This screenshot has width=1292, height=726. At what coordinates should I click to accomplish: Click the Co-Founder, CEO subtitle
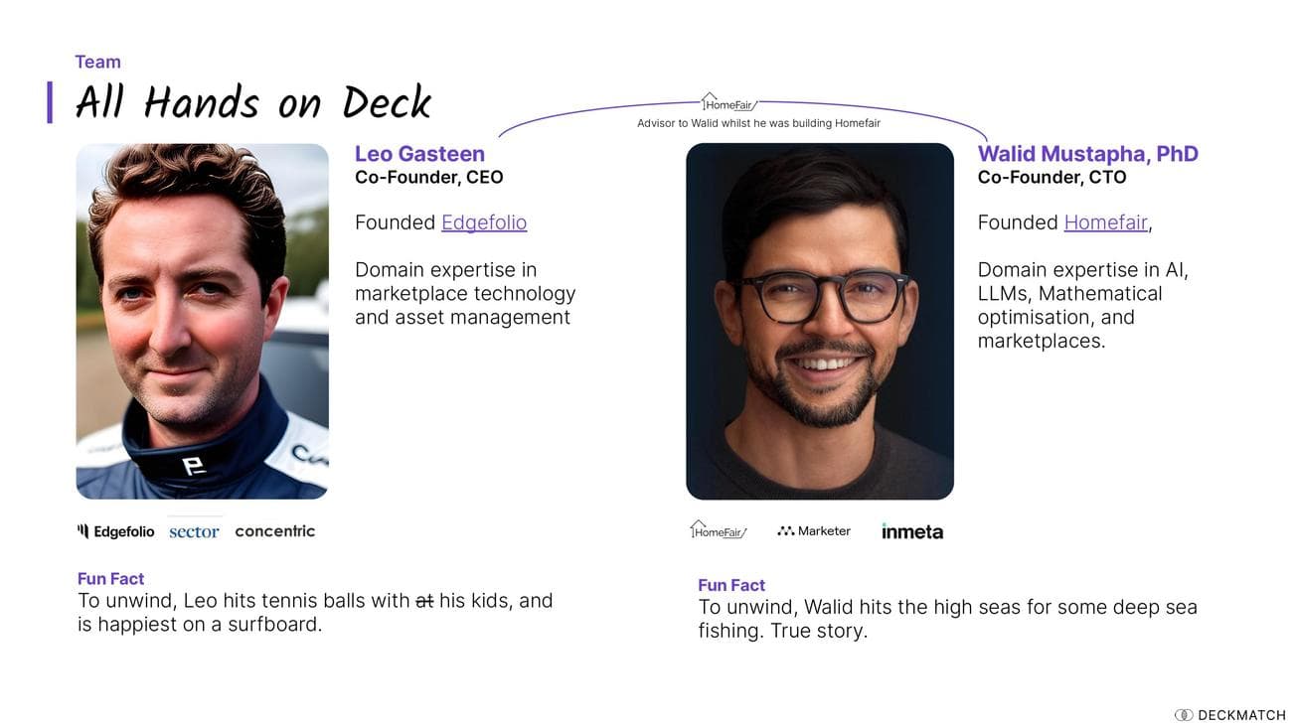pyautogui.click(x=429, y=177)
